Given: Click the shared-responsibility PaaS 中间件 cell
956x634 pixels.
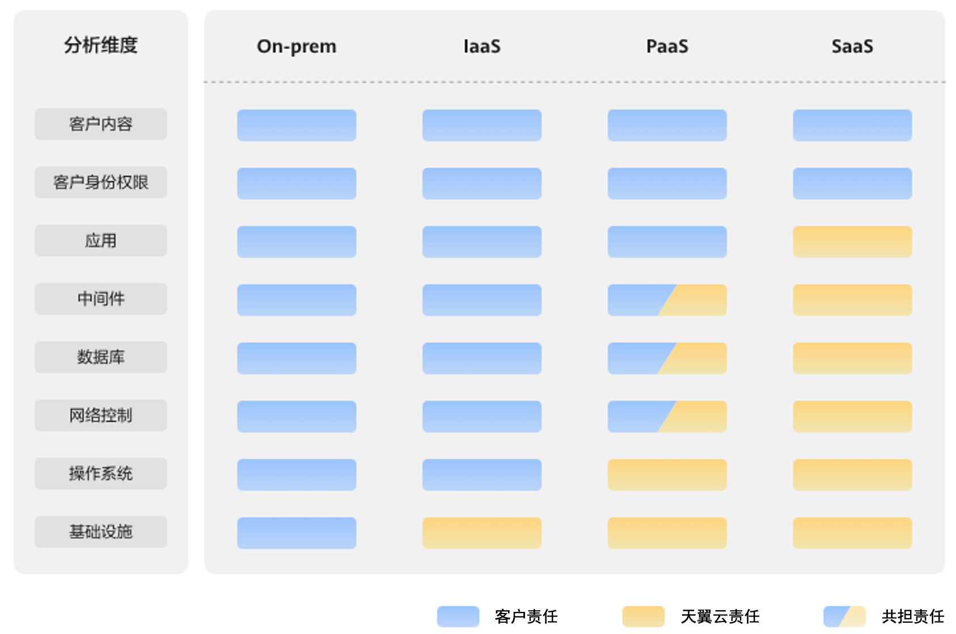Looking at the screenshot, I should pyautogui.click(x=667, y=300).
